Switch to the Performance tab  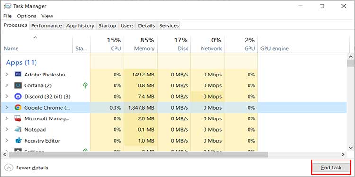pyautogui.click(x=46, y=26)
